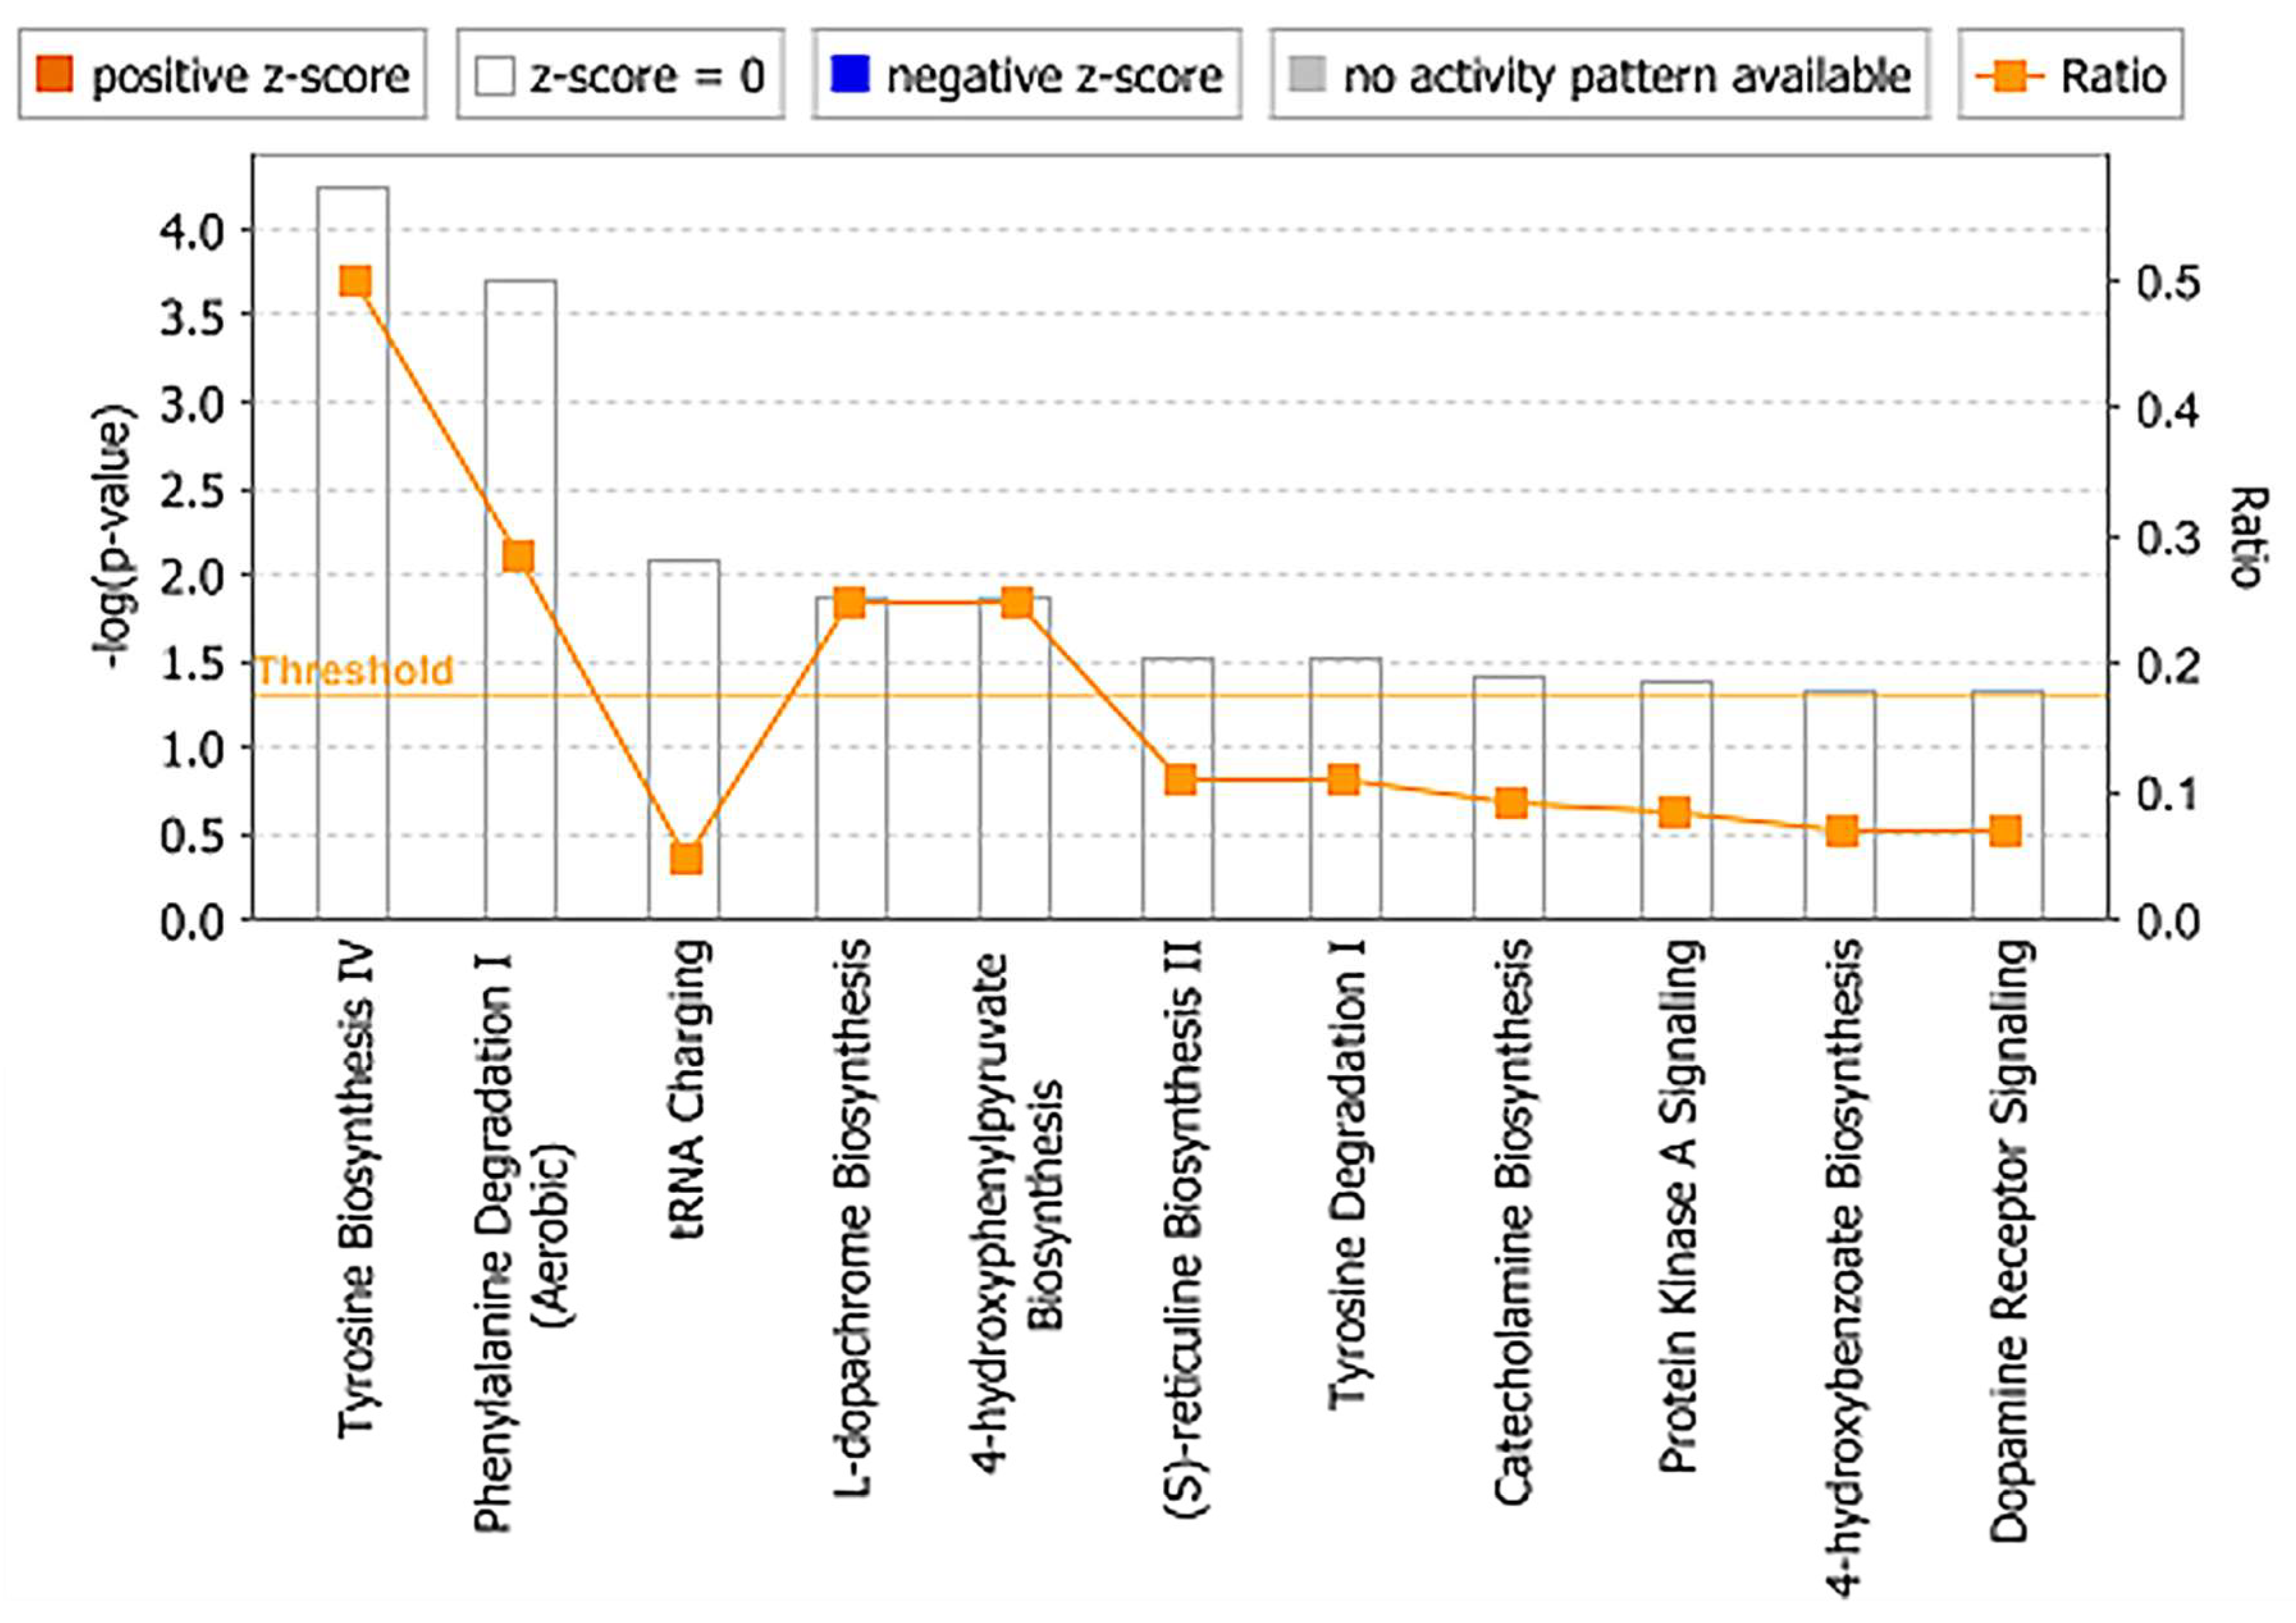The width and height of the screenshot is (2296, 1623).
Task: Click the tRNA Charging ratio marker
Action: 686,858
